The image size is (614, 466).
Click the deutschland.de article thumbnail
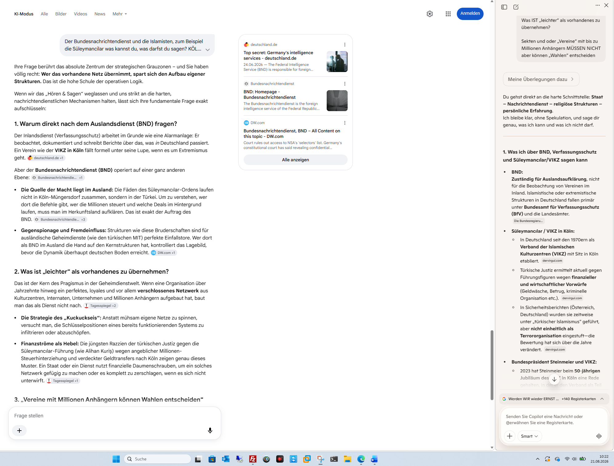pyautogui.click(x=337, y=62)
